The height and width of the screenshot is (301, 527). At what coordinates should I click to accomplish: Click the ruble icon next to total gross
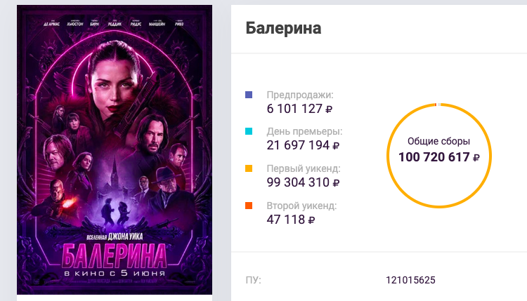(x=476, y=158)
